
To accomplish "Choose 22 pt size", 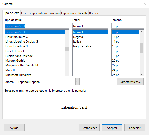I will [x=125, y=65].
